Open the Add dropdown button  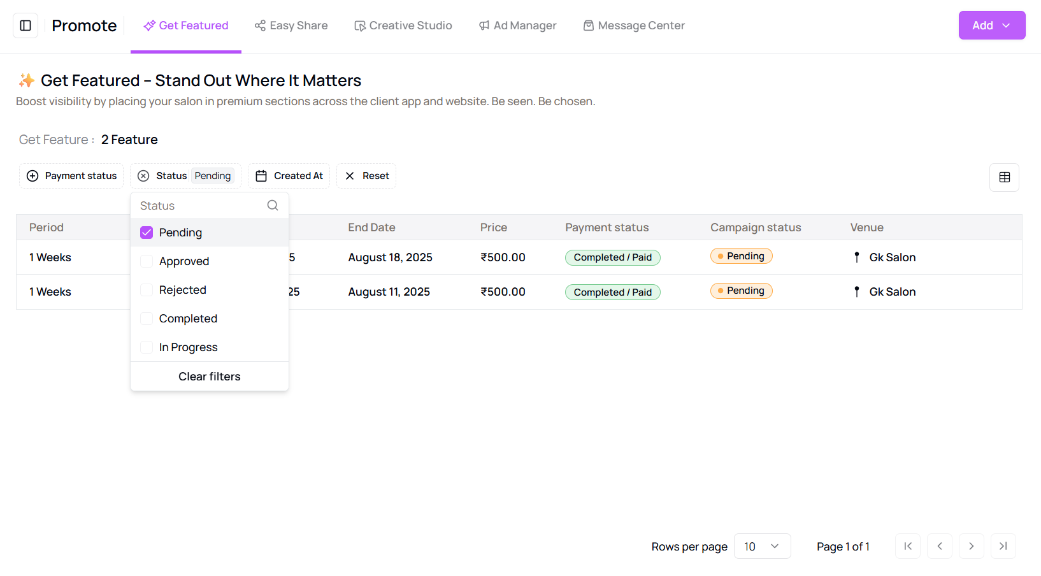click(x=992, y=25)
